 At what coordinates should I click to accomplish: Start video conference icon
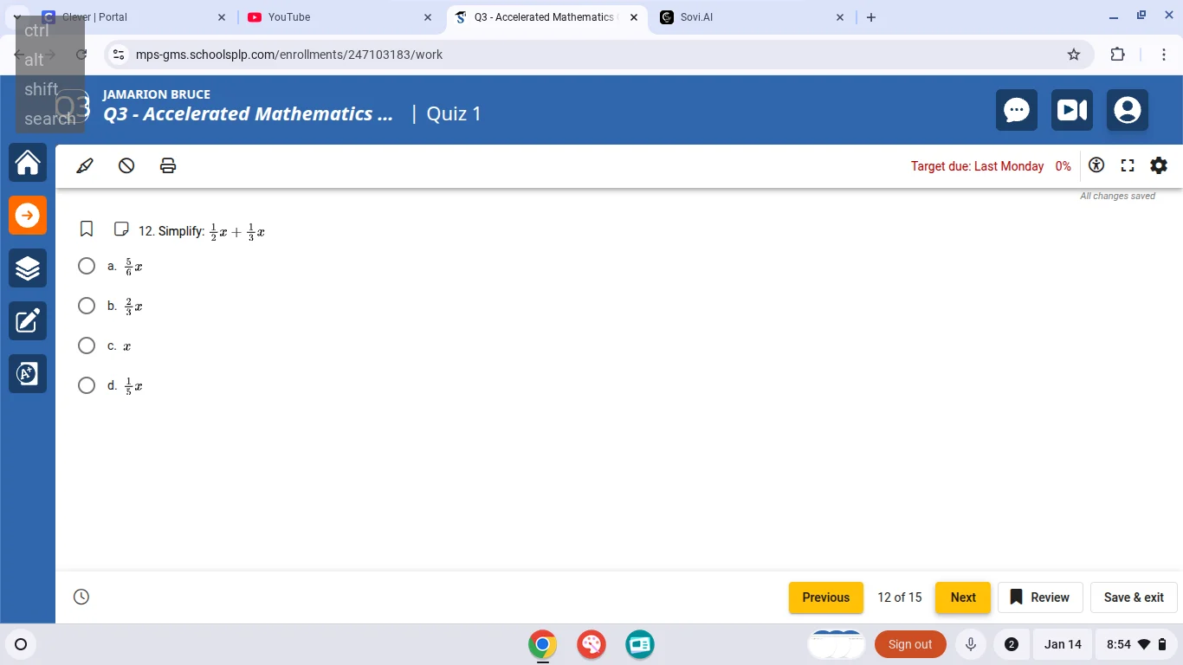(1072, 110)
